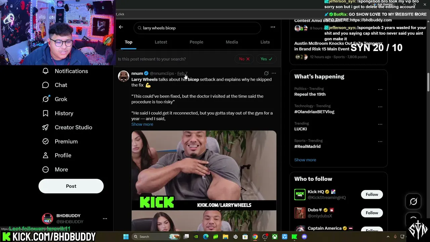The width and height of the screenshot is (430, 242).
Task: Open options for Repeal the 19th trend
Action: click(380, 89)
